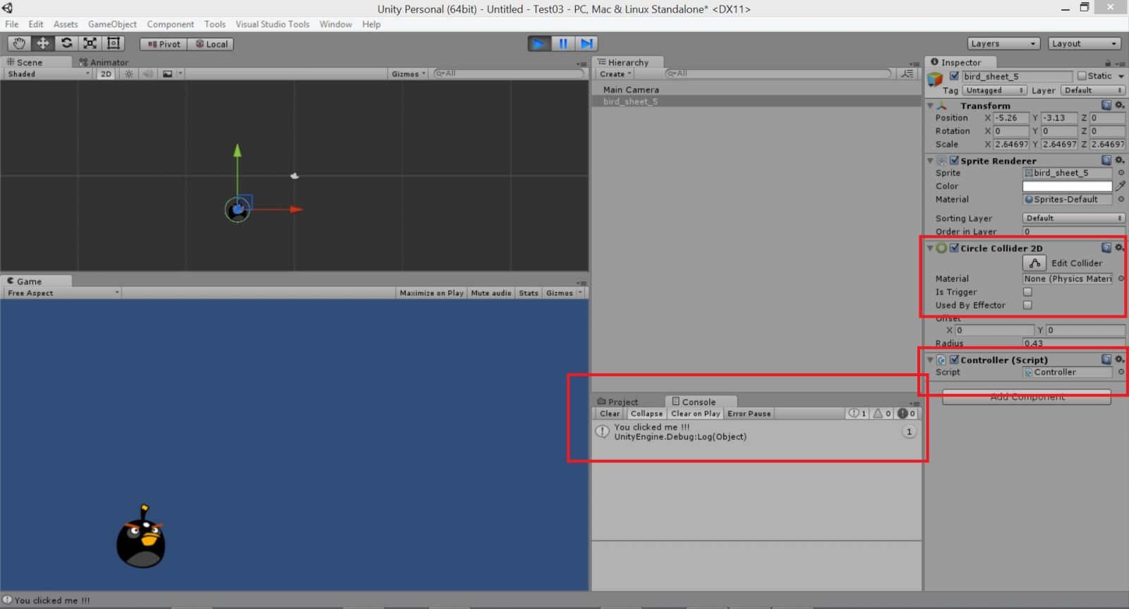Toggle bird_sheet_5 active checkbox
Screen dimensions: 1129x609
point(954,76)
